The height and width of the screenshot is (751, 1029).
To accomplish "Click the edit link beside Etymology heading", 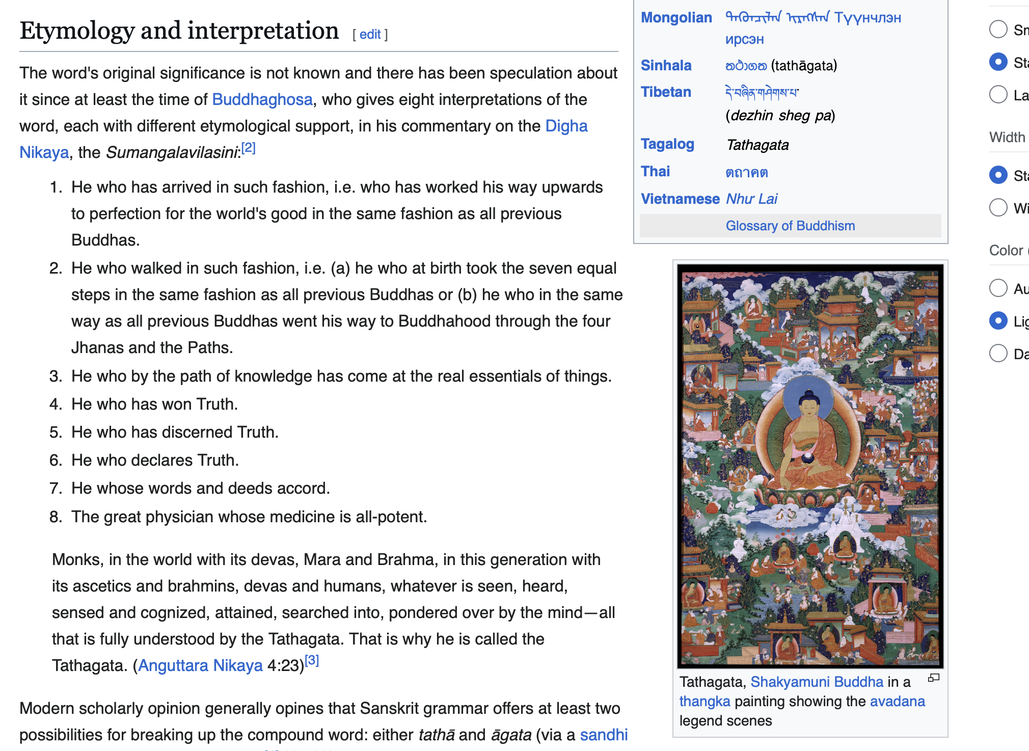I will (370, 34).
